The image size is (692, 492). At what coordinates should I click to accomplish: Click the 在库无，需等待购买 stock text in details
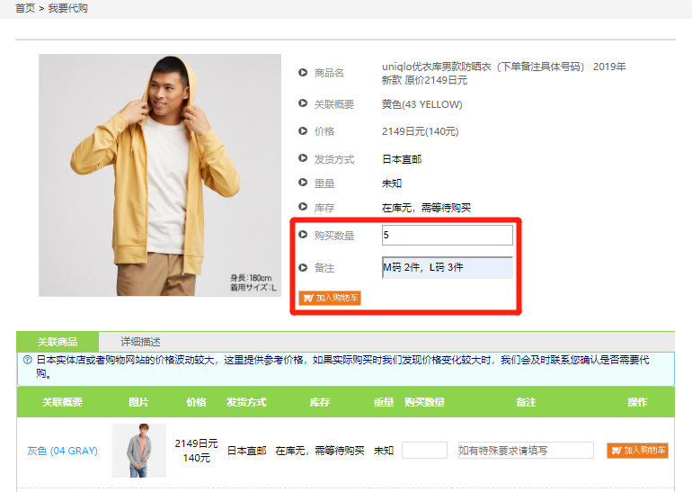[426, 208]
